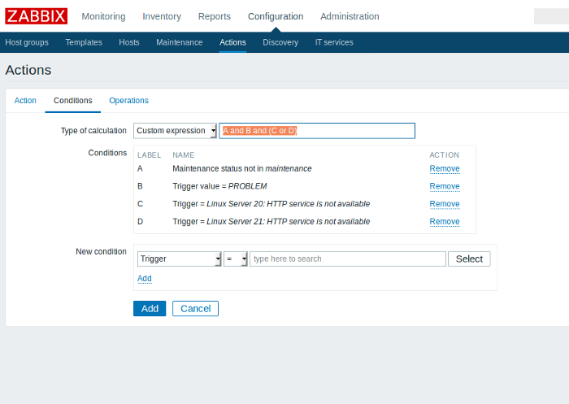Click the Cancel button
The height and width of the screenshot is (404, 569).
point(195,309)
